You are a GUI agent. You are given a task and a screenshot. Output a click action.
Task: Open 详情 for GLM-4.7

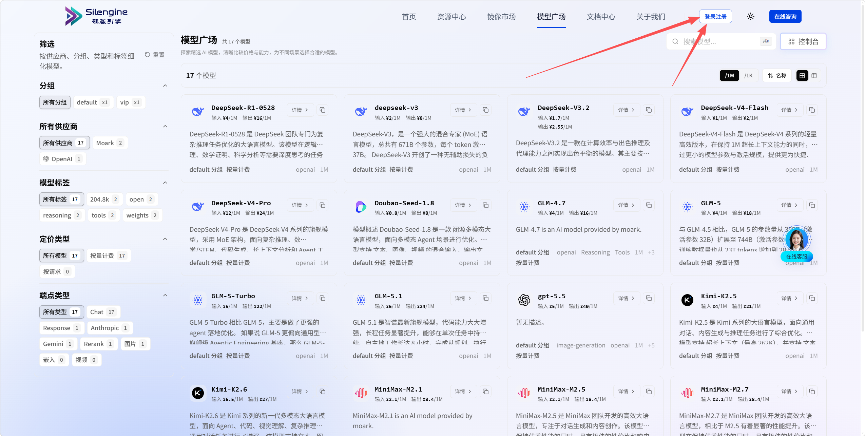(627, 205)
